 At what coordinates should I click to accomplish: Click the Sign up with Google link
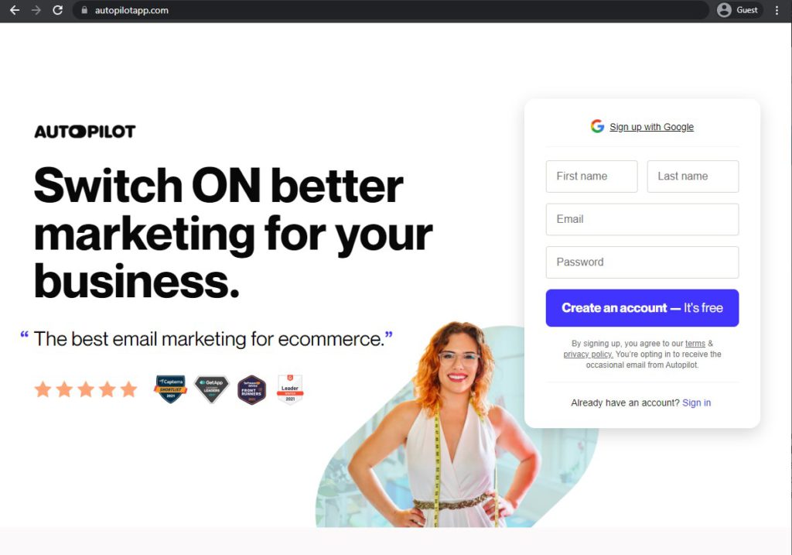click(651, 127)
